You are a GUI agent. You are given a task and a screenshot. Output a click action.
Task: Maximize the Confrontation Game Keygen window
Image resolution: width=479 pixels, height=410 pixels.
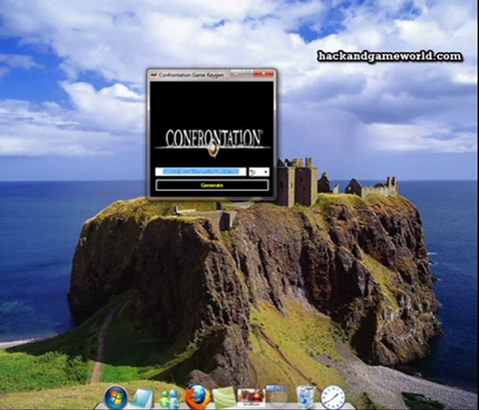coord(247,73)
